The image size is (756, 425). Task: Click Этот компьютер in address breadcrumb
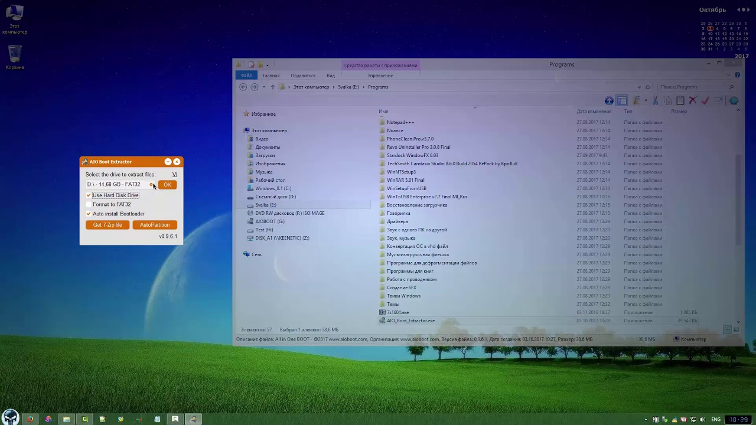pyautogui.click(x=311, y=87)
